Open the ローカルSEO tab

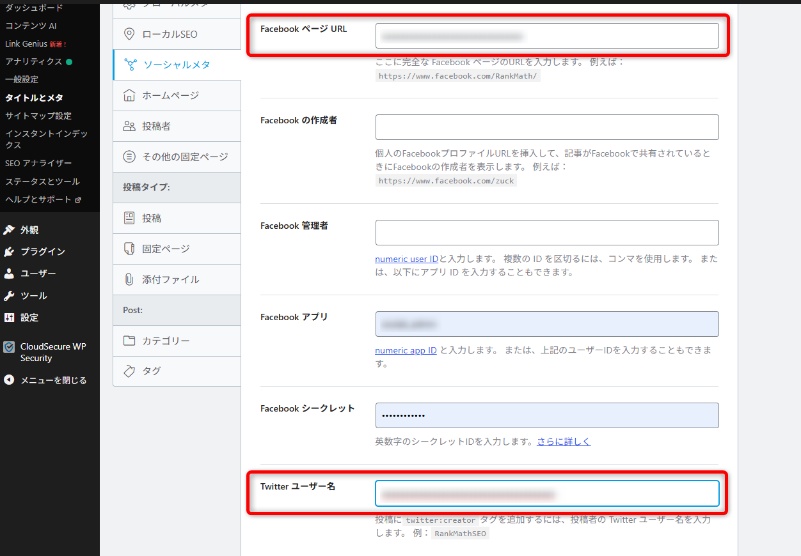click(x=177, y=34)
